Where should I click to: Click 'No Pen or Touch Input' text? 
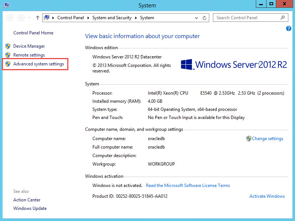click(x=170, y=118)
